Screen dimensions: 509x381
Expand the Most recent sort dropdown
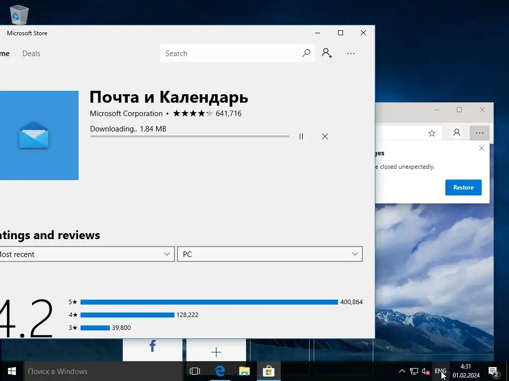pos(87,254)
